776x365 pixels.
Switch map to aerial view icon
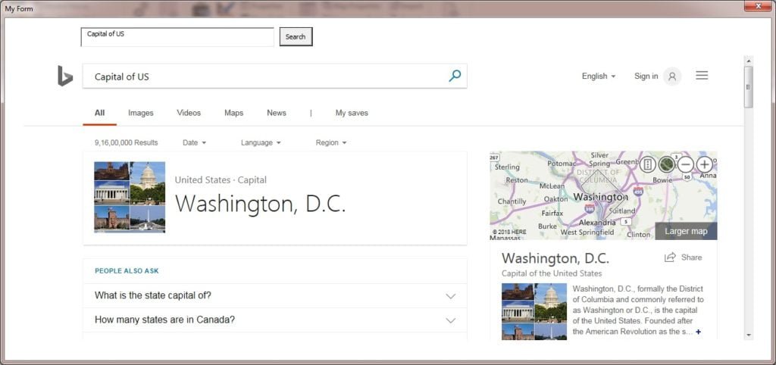pyautogui.click(x=666, y=164)
